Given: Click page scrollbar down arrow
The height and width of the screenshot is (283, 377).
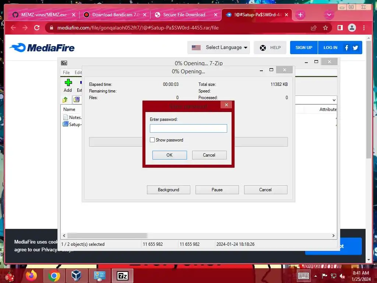Looking at the screenshot, I should (369, 260).
